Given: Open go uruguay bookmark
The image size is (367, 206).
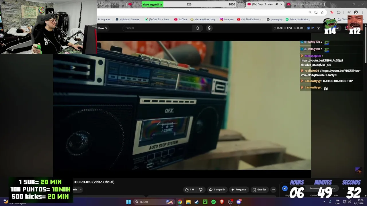Looking at the screenshot, I should pos(274,19).
